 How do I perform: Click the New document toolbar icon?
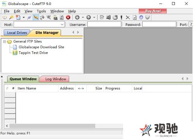[18, 17]
